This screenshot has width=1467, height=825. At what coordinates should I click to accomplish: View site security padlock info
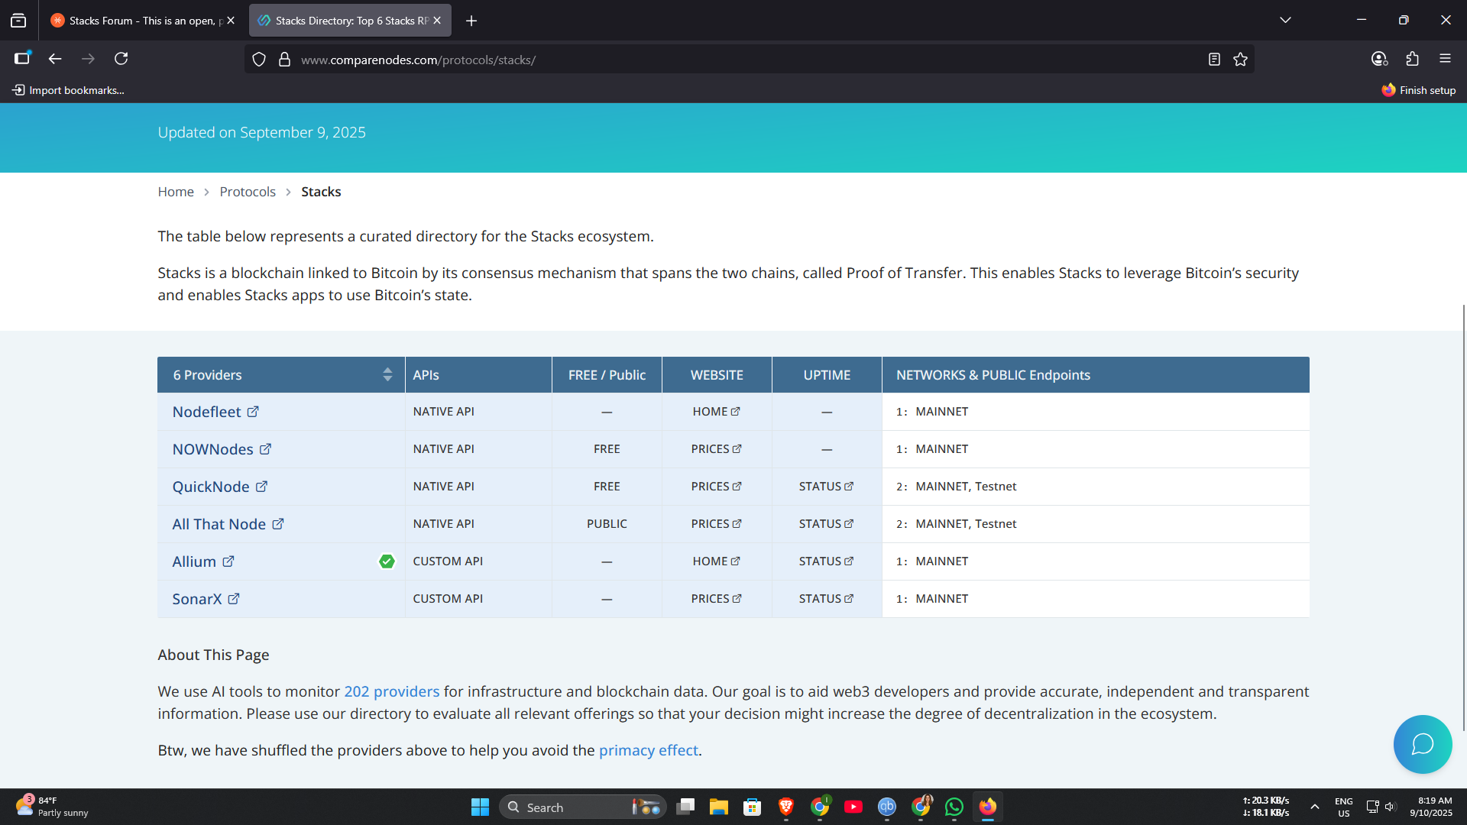point(284,60)
